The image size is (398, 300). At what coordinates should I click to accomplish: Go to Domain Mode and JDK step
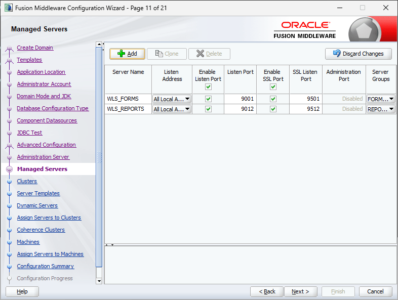[x=44, y=96]
